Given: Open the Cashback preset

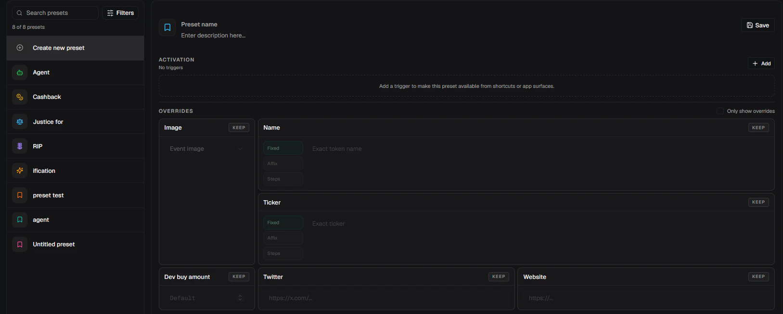Looking at the screenshot, I should [76, 97].
